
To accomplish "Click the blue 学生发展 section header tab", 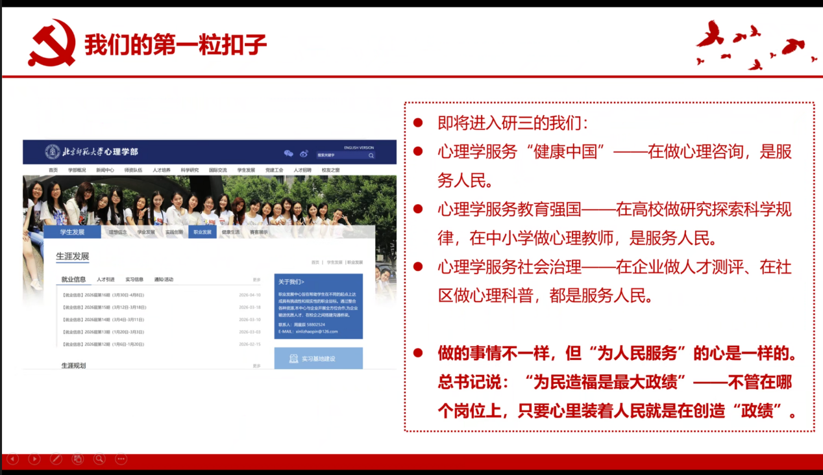I will click(72, 232).
